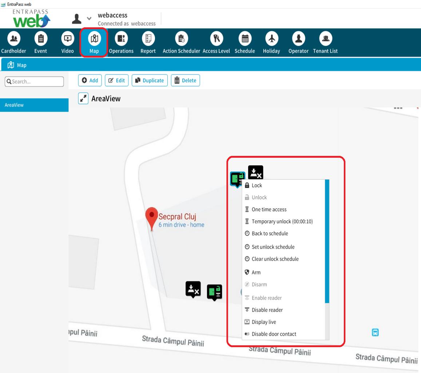421x373 pixels.
Task: Click the Duplicate button
Action: 150,80
